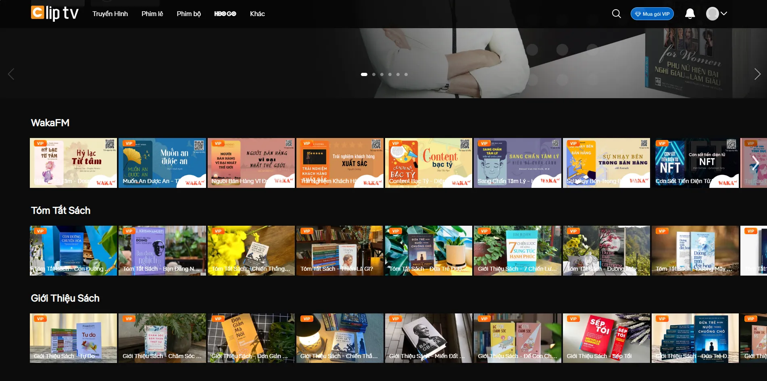Open the Muốn An Được An audiobook

(162, 163)
